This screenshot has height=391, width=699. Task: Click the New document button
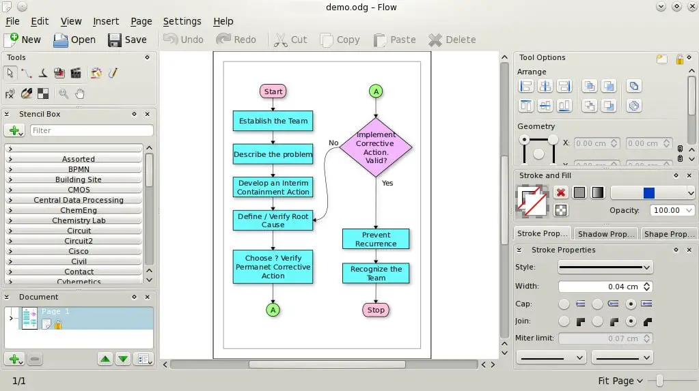coord(23,40)
